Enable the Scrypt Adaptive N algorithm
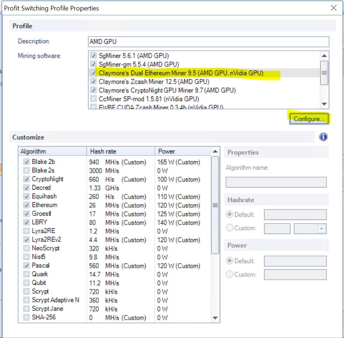The height and width of the screenshot is (338, 344). (x=26, y=300)
